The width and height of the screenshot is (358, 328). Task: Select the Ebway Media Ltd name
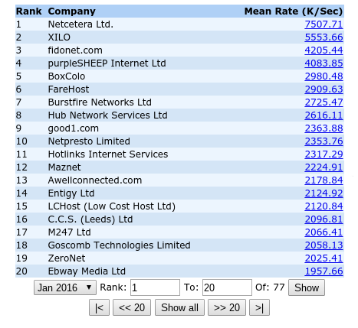point(87,271)
